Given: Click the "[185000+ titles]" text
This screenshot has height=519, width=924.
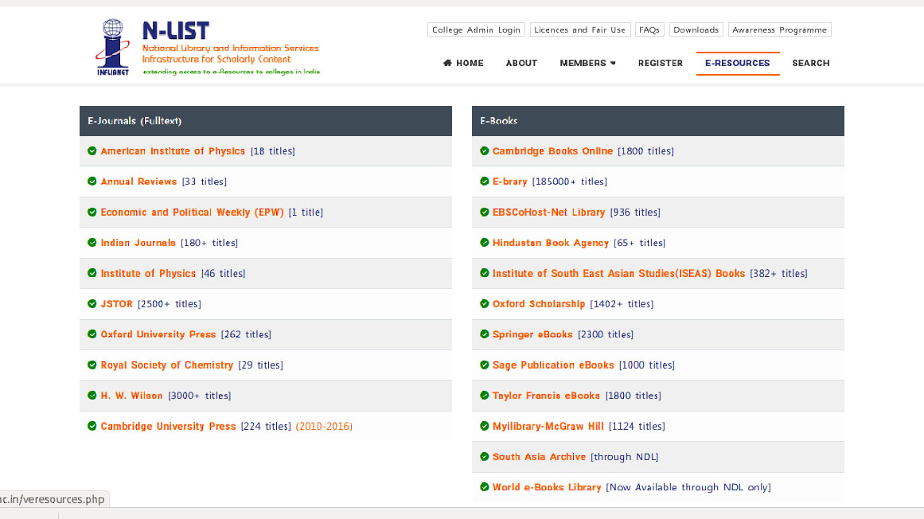Looking at the screenshot, I should pyautogui.click(x=570, y=181).
